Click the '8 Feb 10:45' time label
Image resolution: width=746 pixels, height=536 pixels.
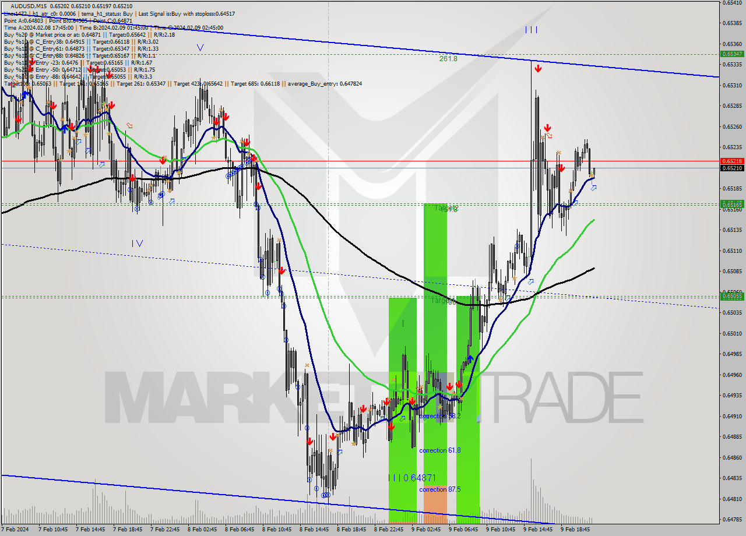[277, 530]
